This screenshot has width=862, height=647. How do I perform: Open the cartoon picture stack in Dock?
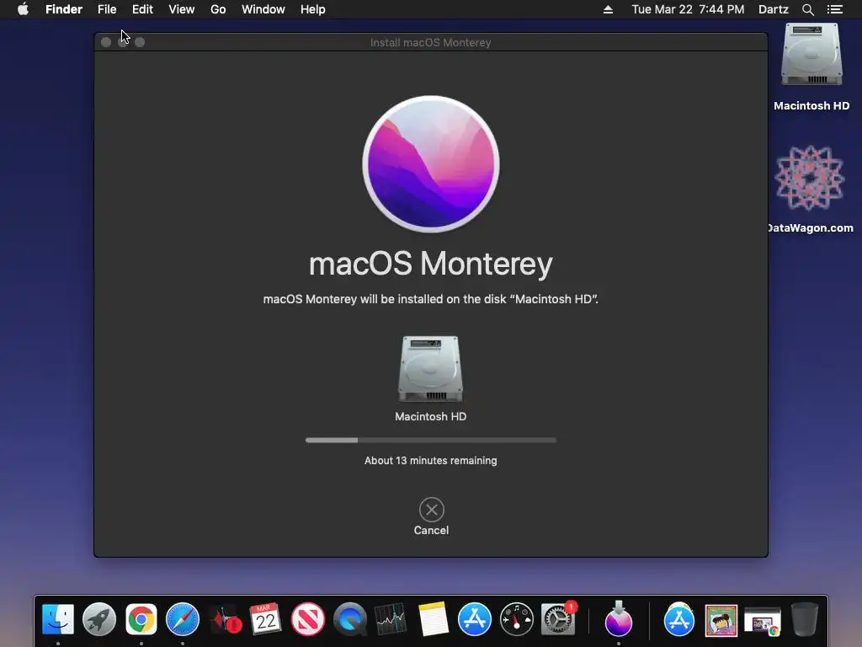point(721,619)
